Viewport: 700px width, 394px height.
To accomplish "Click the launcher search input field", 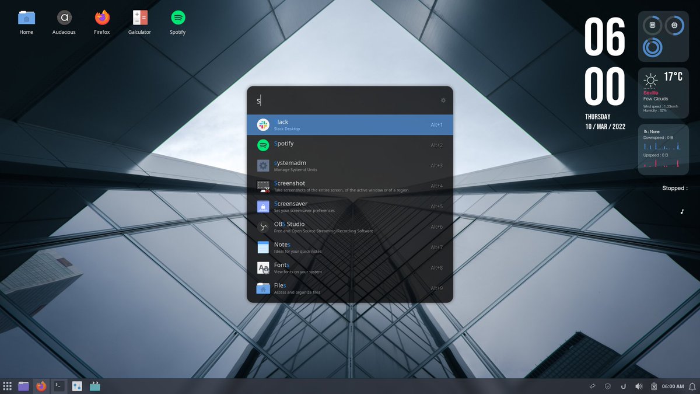I will (x=345, y=100).
